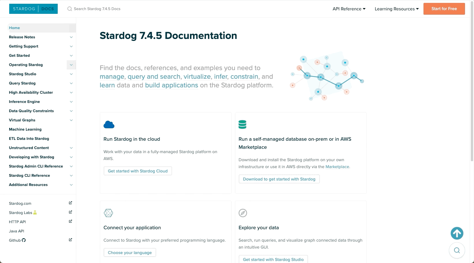Image resolution: width=474 pixels, height=263 pixels.
Task: Follow the 'infer' link
Action: 221,77
